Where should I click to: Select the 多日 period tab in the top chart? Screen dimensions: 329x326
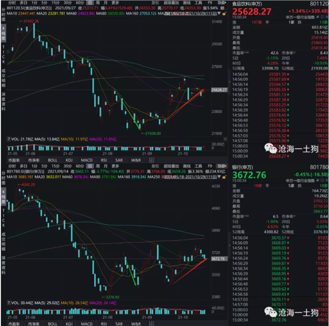24,3
